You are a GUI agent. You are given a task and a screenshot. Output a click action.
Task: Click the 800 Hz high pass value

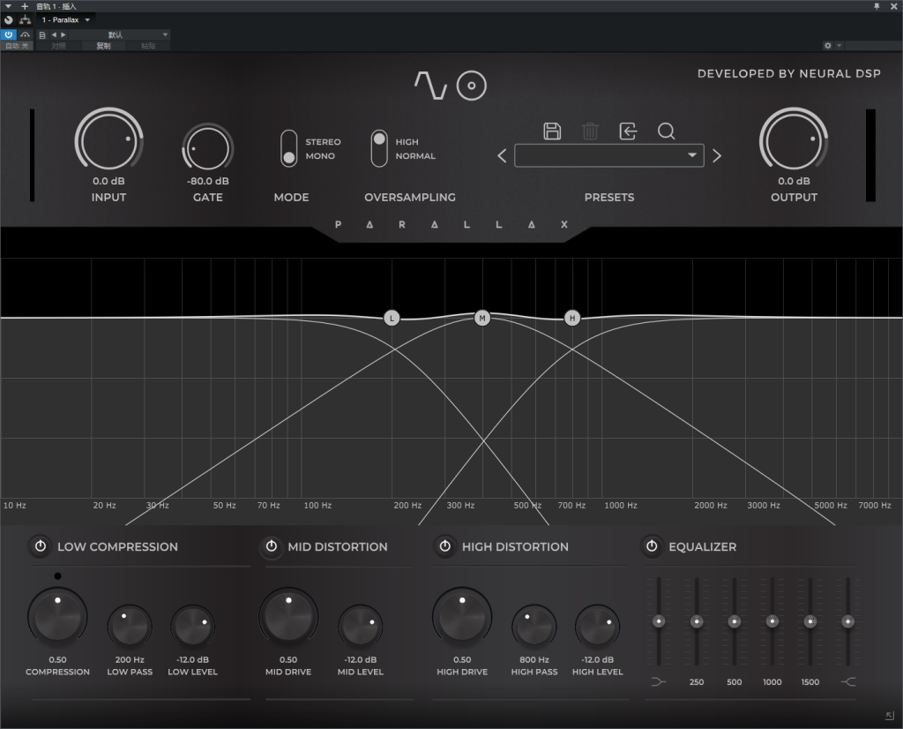click(534, 660)
